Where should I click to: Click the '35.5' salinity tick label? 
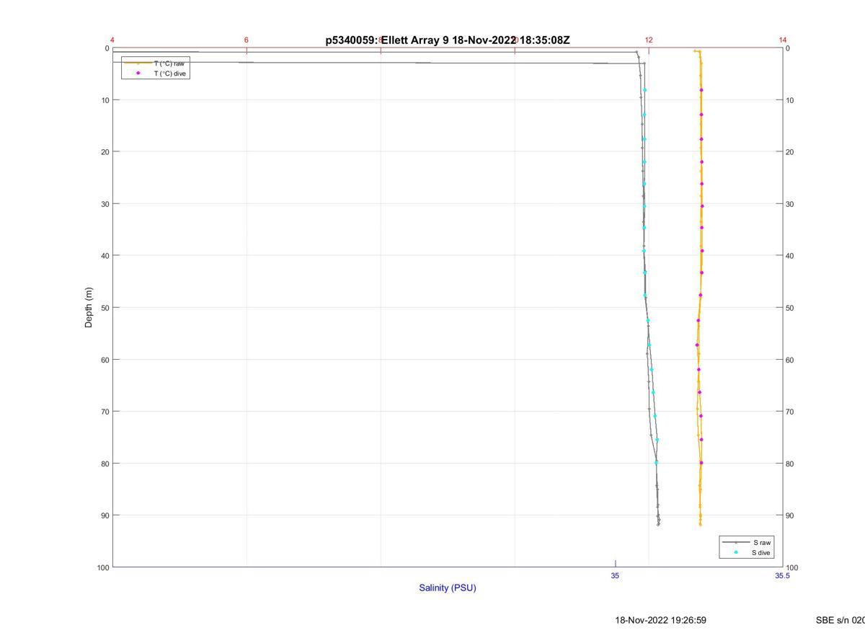coord(782,575)
